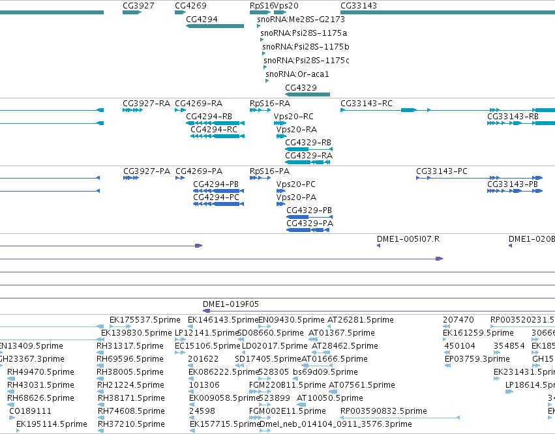Screen dimensions: 555x434
Task: Click the AT01367.5prime EST label
Action: (342, 333)
